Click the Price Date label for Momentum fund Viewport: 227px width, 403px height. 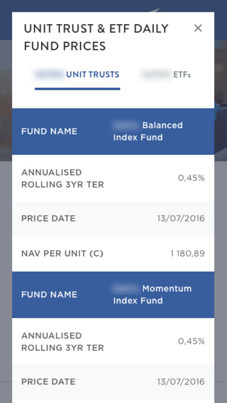[48, 382]
